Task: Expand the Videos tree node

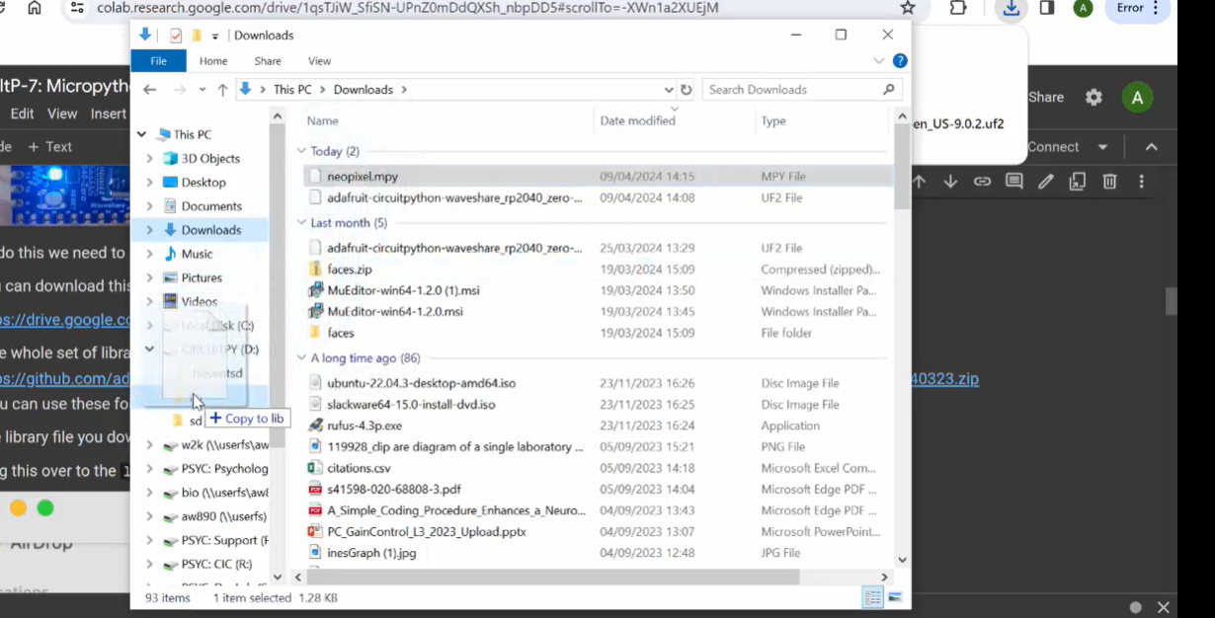Action: click(x=149, y=301)
